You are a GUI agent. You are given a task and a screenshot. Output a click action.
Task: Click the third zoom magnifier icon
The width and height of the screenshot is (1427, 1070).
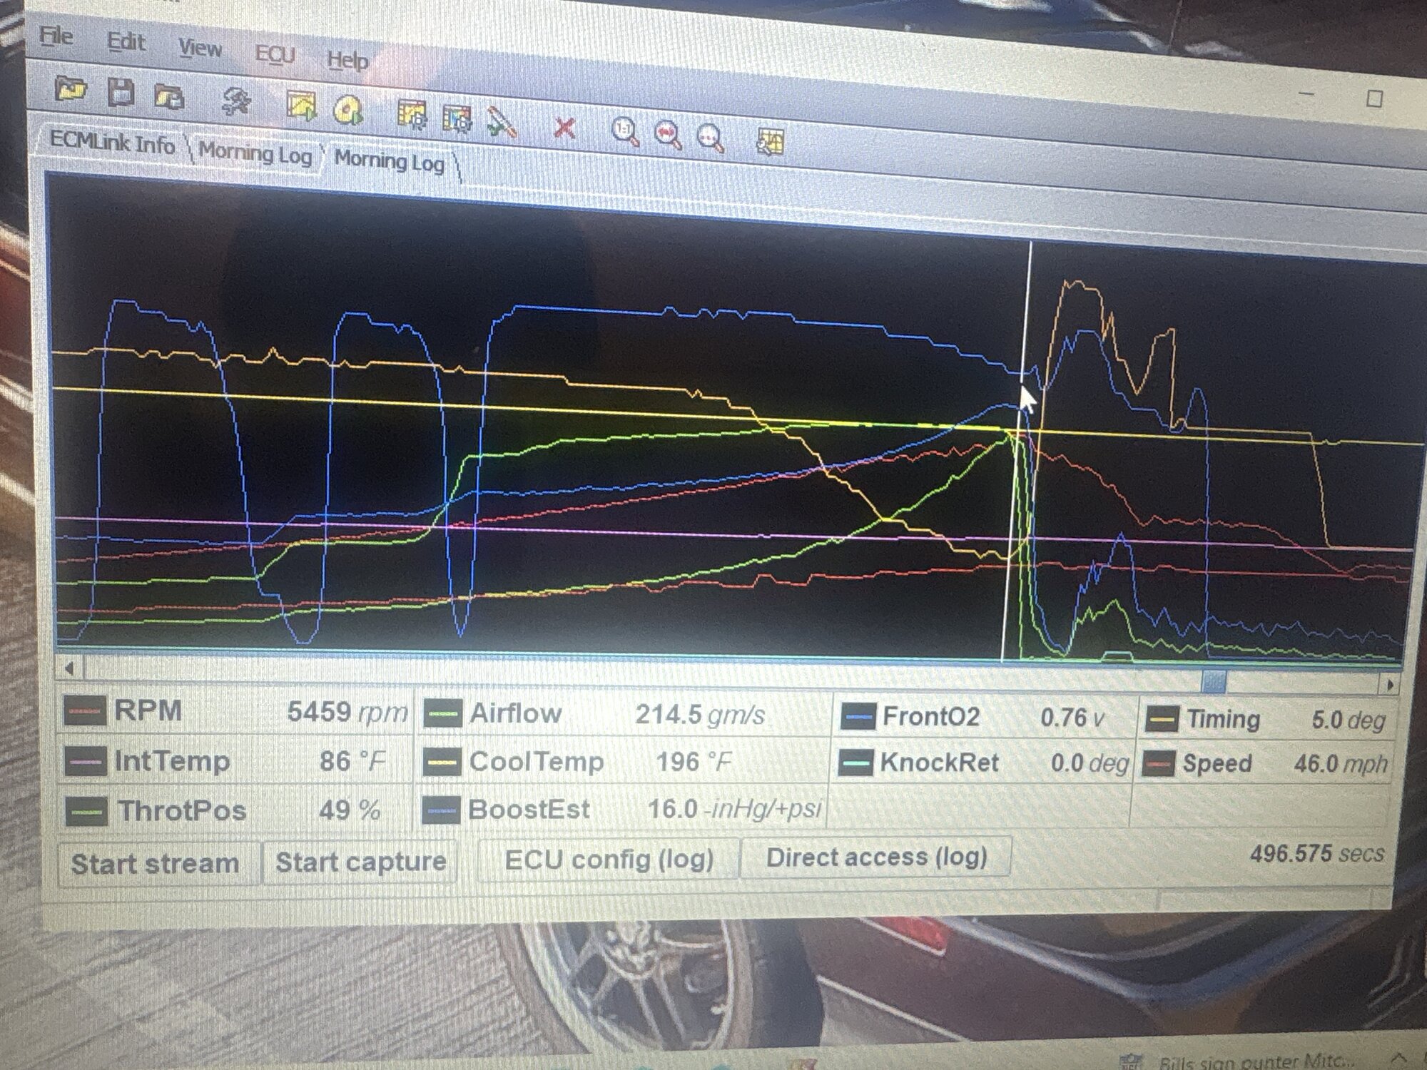tap(711, 137)
